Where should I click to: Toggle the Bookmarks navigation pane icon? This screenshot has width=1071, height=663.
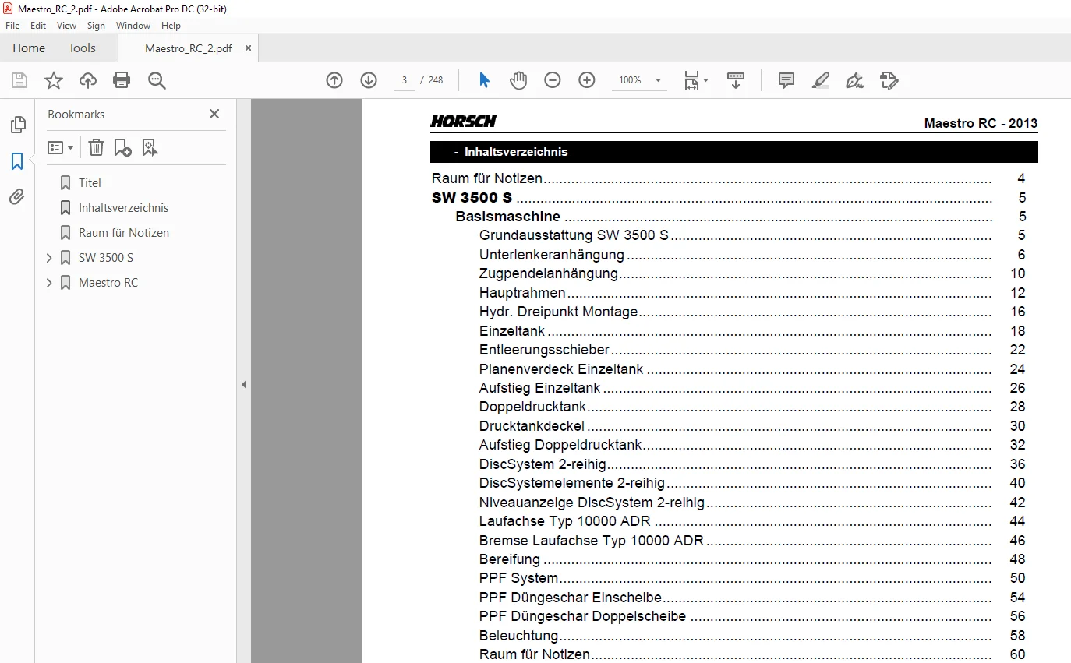pos(17,161)
